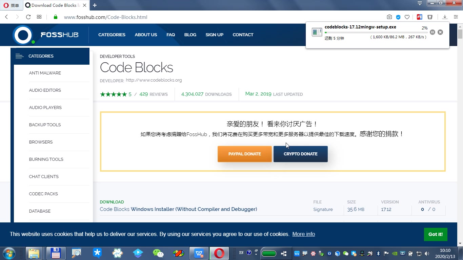Open the Windows Start menu

9,253
